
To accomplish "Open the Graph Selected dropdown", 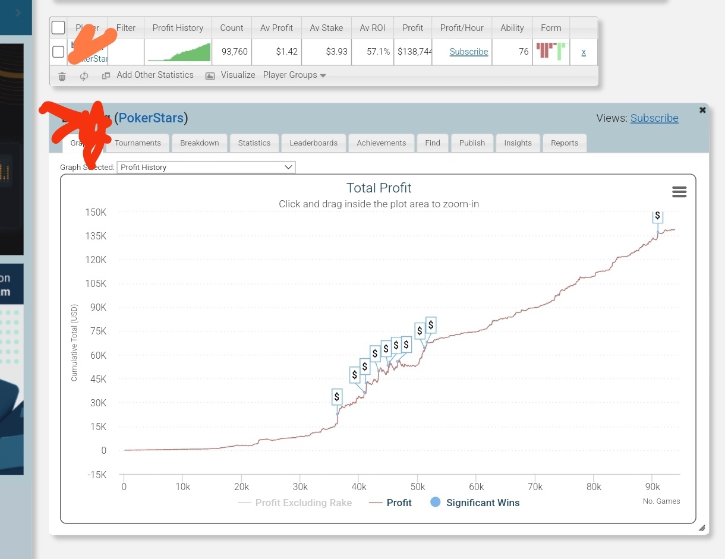I will (206, 167).
